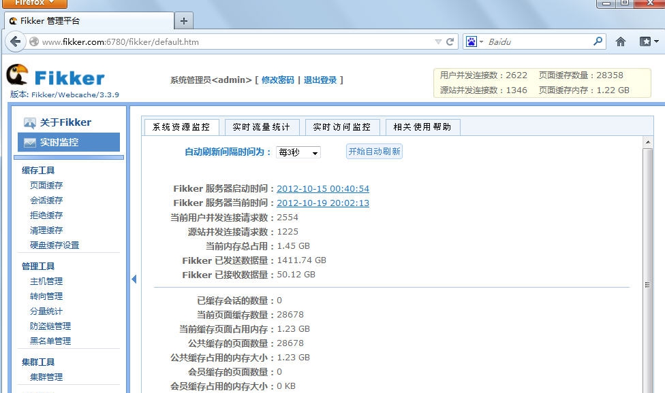
Task: Click the Firefox home icon
Action: [620, 41]
